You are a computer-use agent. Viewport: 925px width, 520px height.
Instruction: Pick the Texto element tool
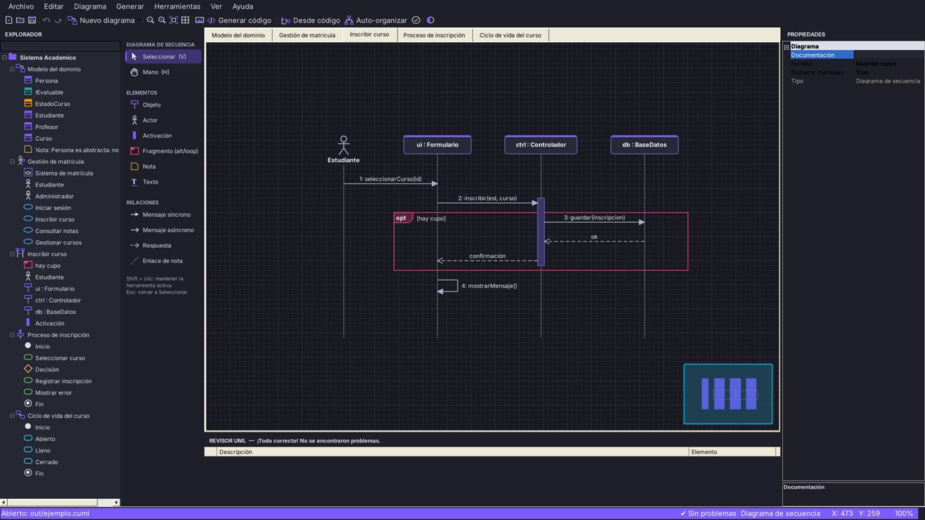[163, 182]
